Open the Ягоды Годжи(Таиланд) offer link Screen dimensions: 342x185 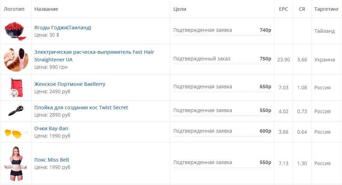(63, 28)
